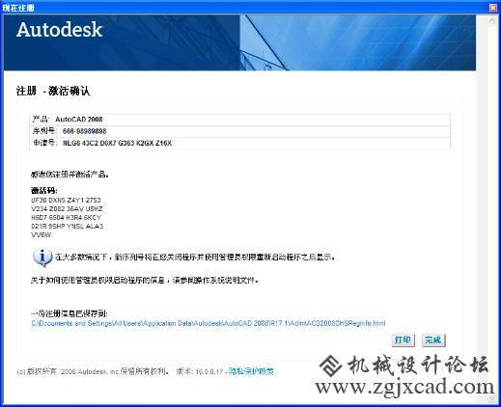
Task: Click the www.zgjxcad.com watermark text
Action: point(404,387)
